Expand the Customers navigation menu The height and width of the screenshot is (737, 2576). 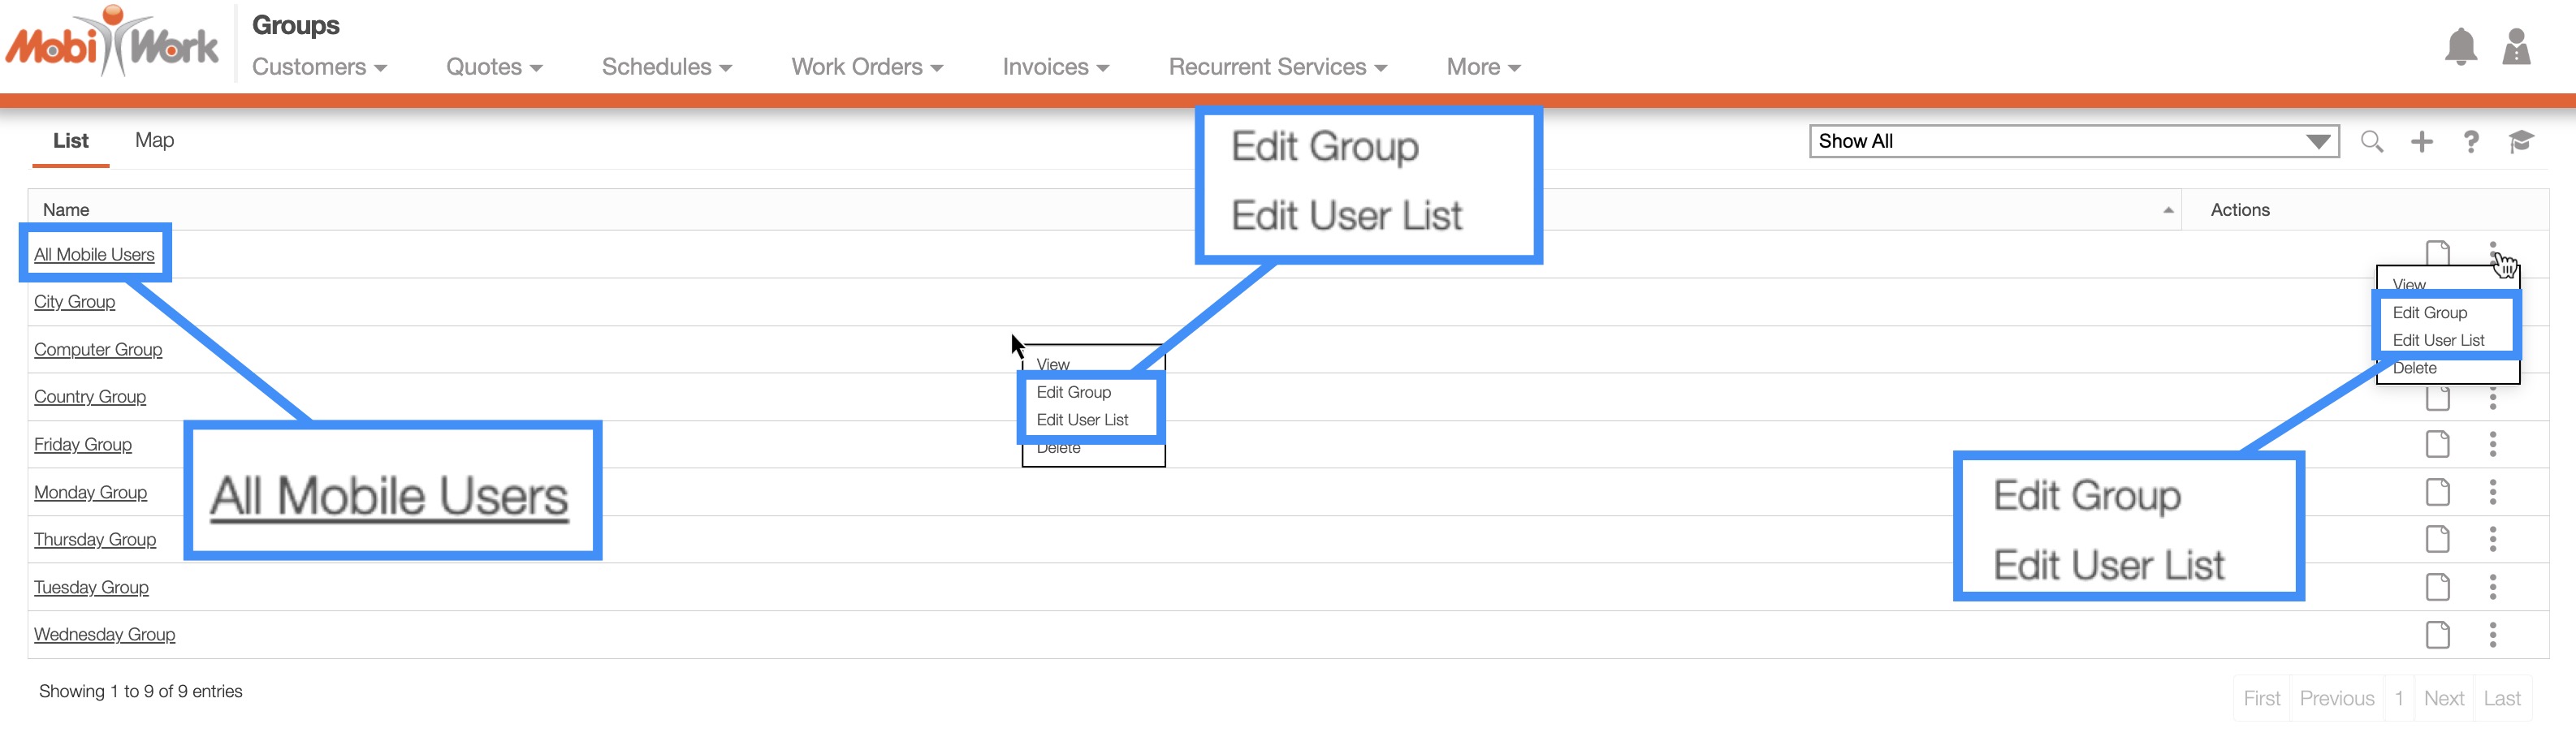319,67
